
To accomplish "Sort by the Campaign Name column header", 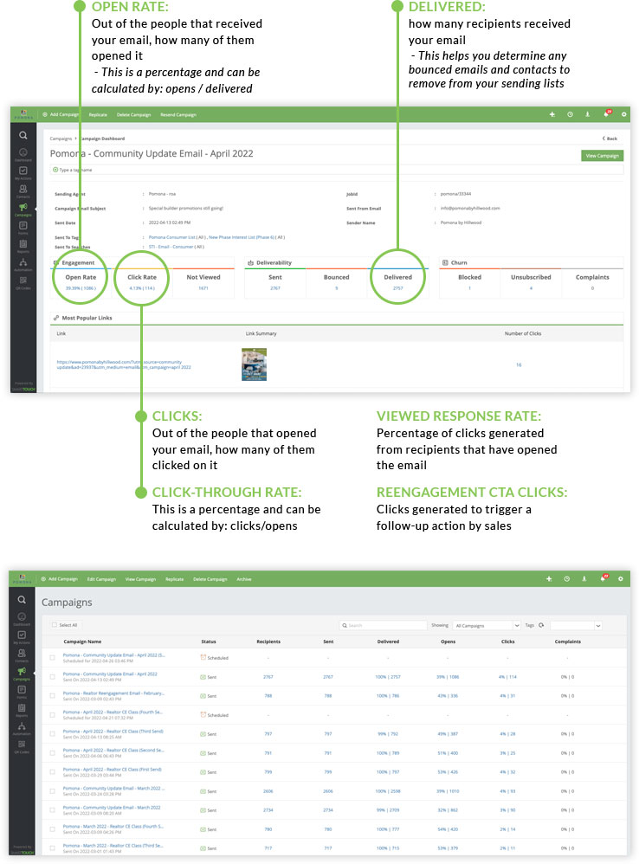I will coord(82,642).
